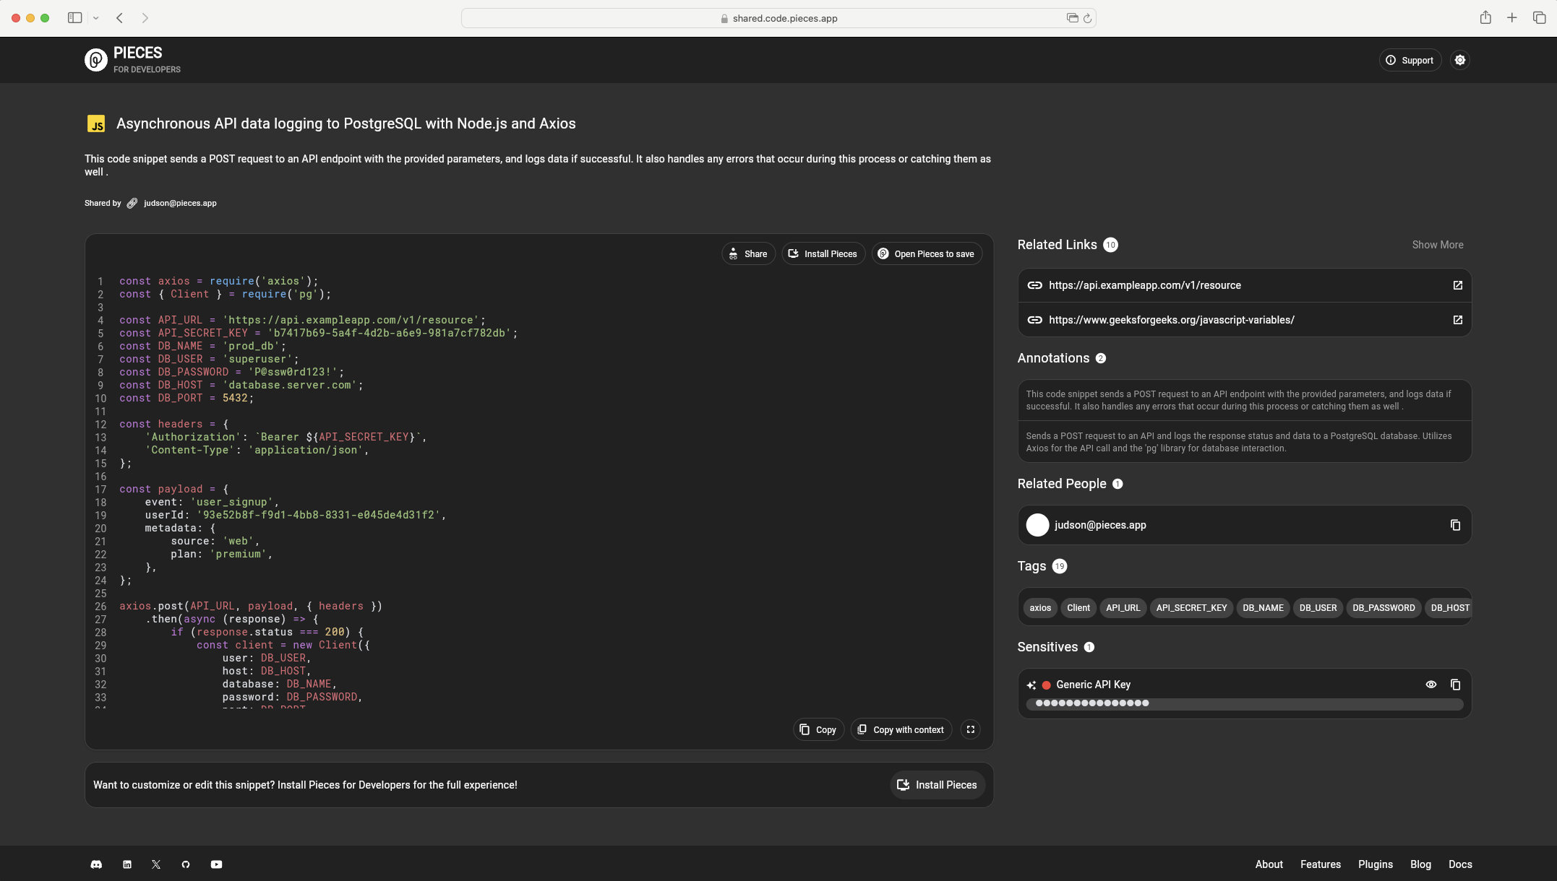Viewport: 1557px width, 881px height.
Task: Open the Docs footer menu item
Action: click(1459, 864)
